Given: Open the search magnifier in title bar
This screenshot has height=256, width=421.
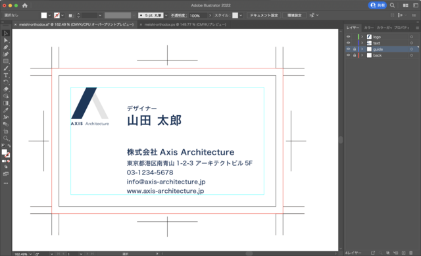Looking at the screenshot, I should [392, 5].
